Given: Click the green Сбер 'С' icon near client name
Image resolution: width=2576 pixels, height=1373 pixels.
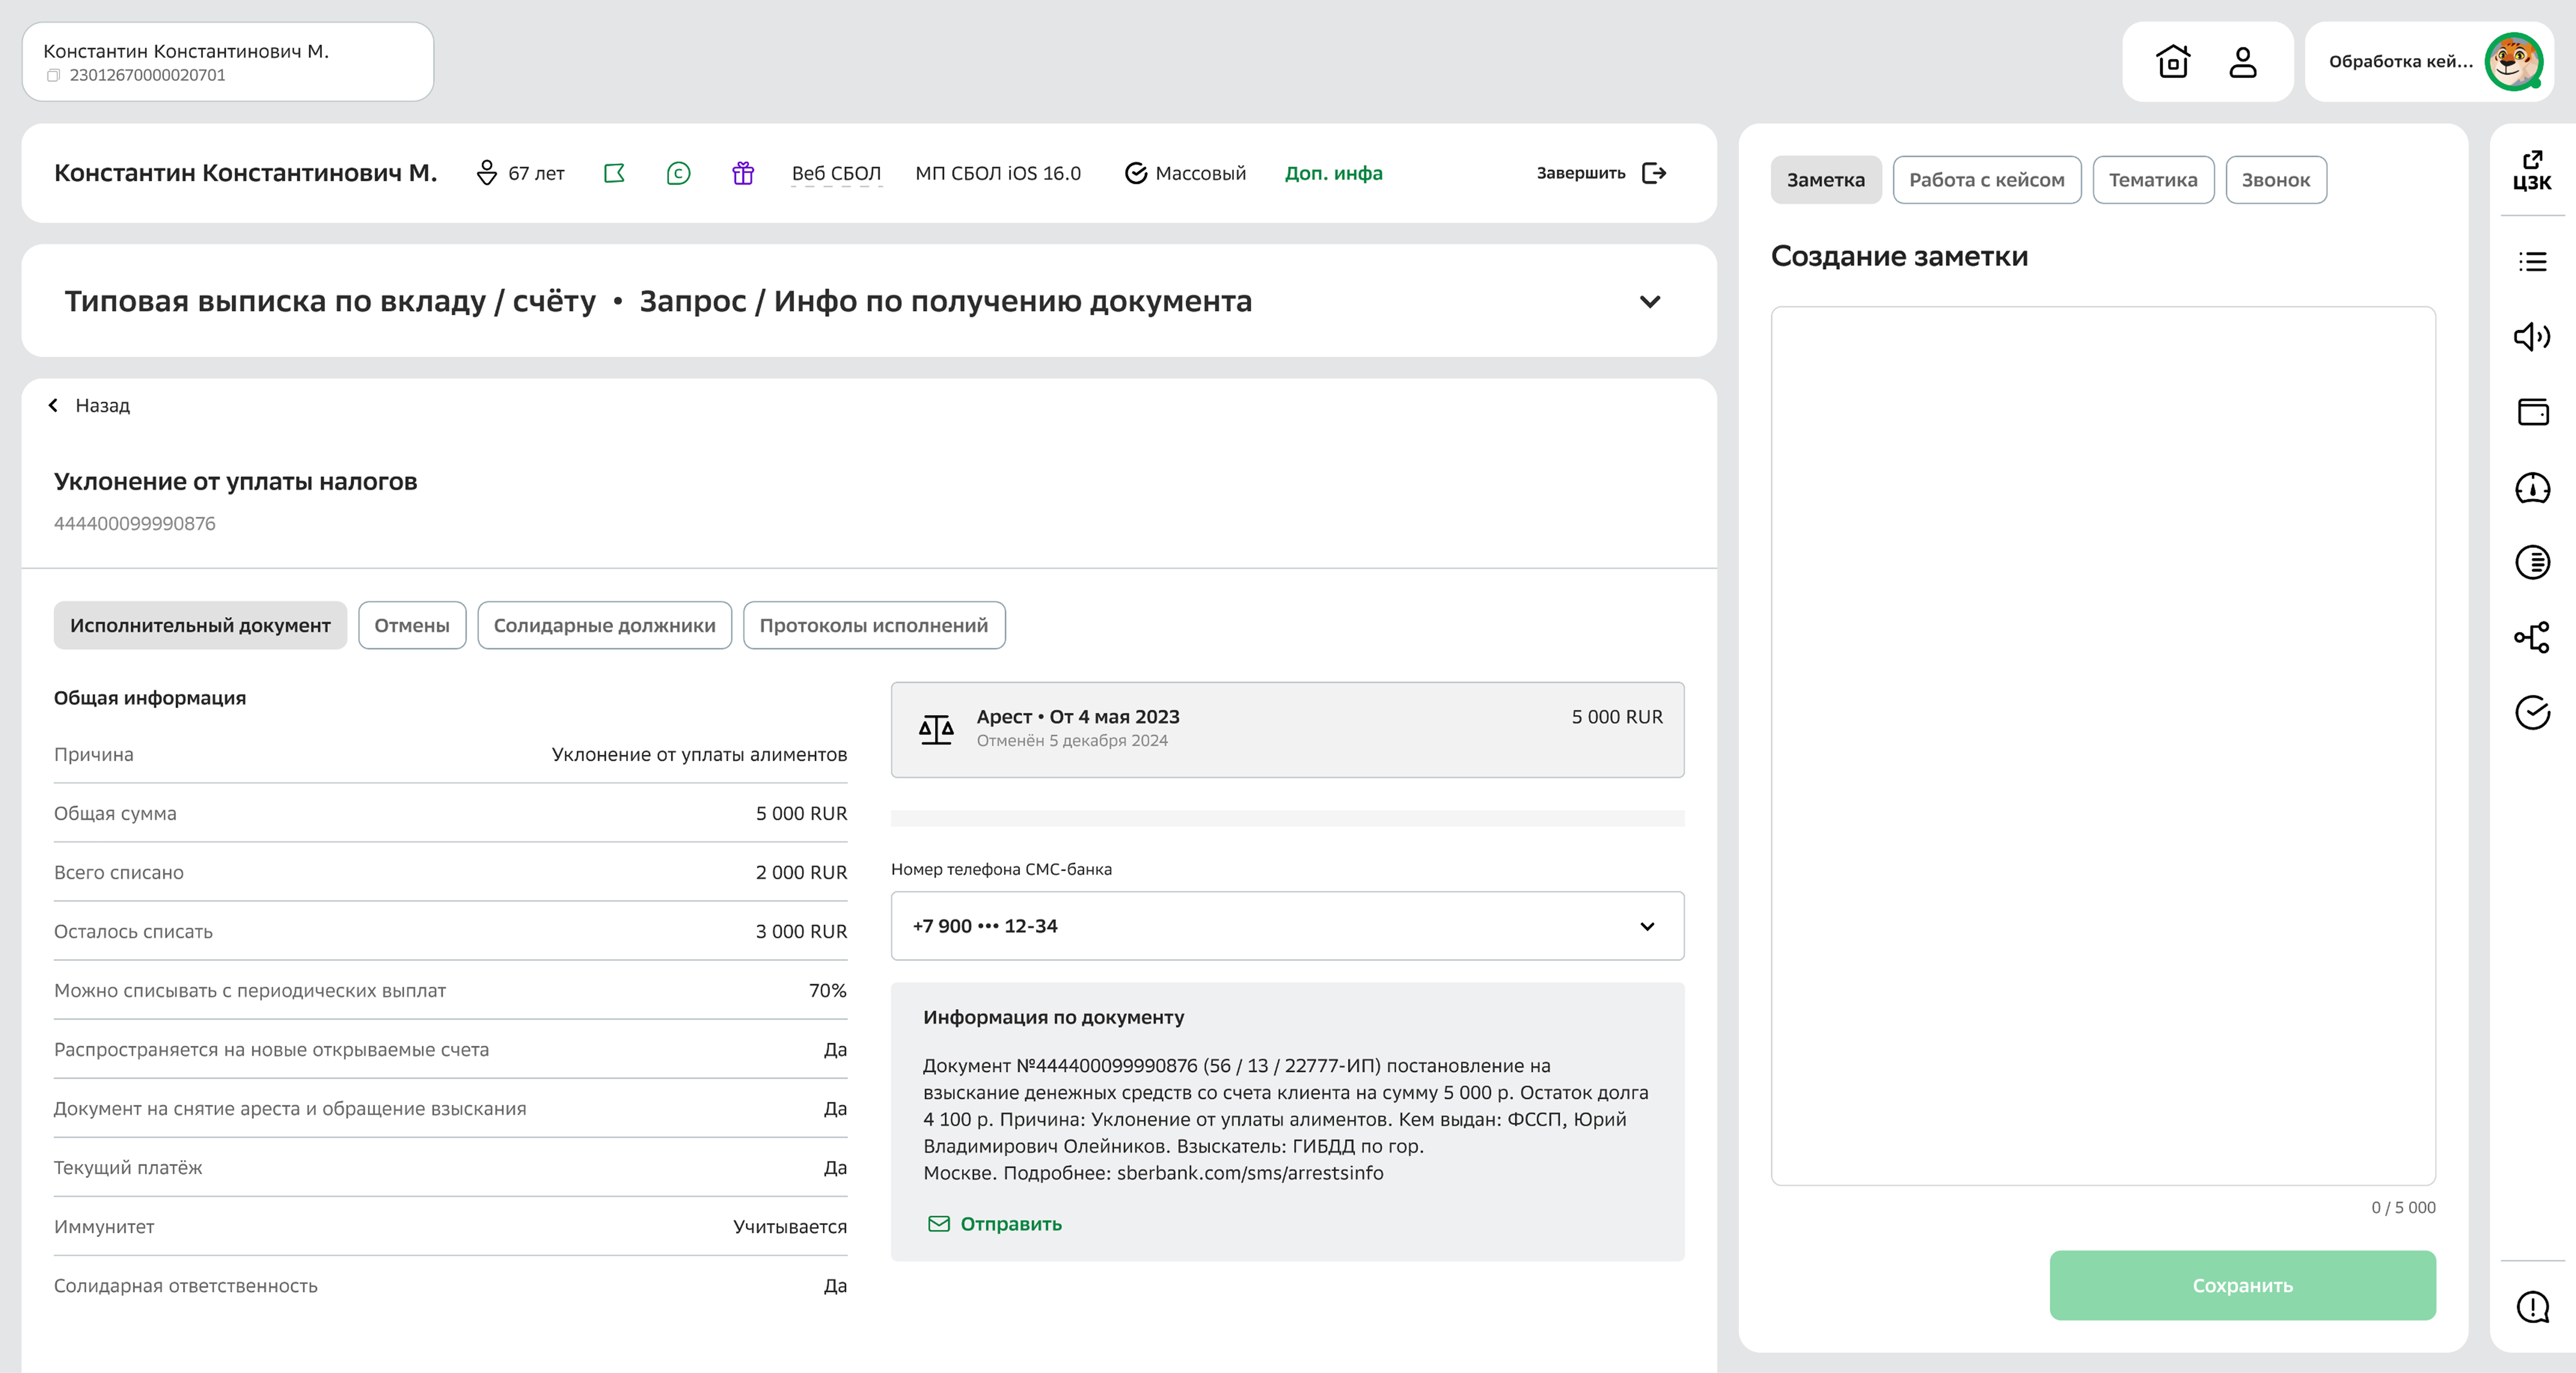Looking at the screenshot, I should coord(678,173).
